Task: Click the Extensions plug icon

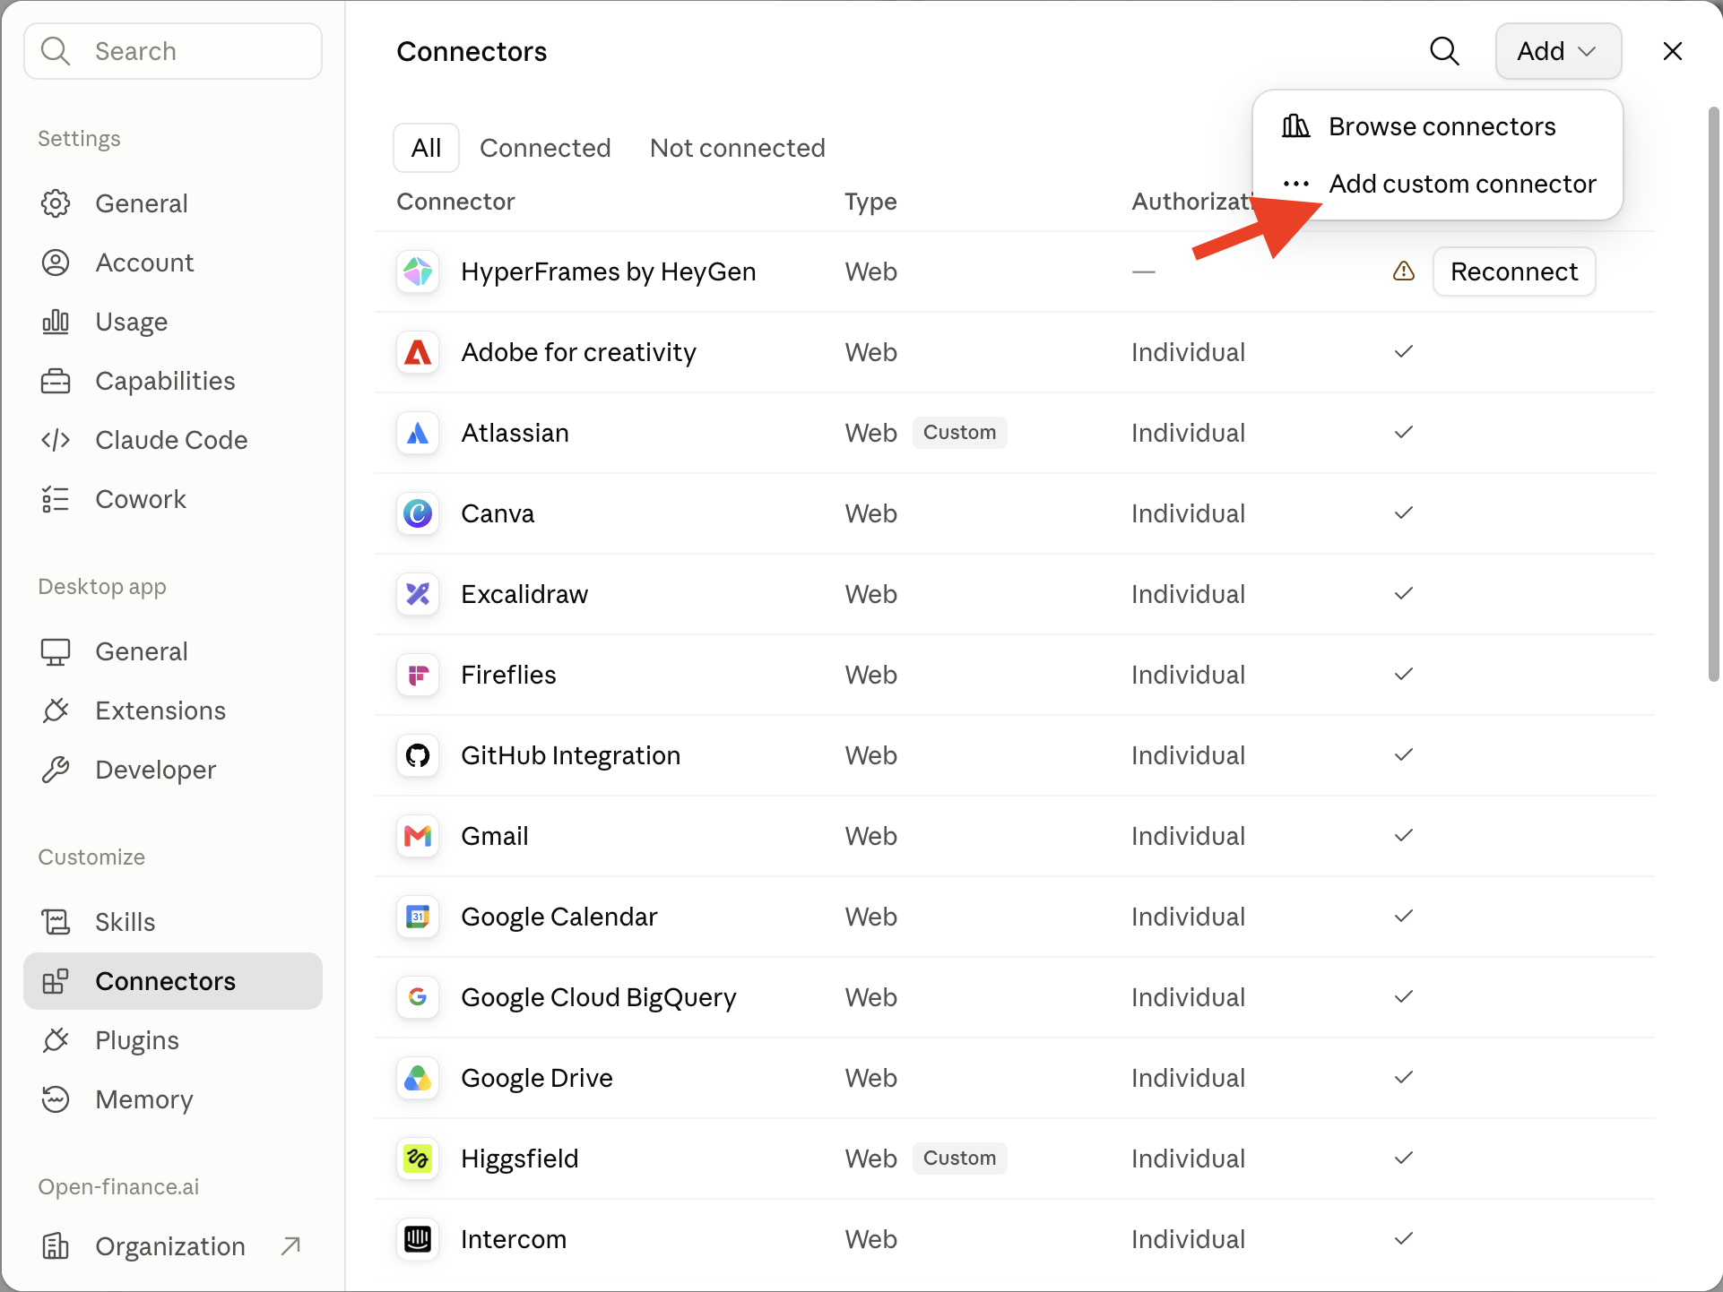Action: click(x=56, y=711)
